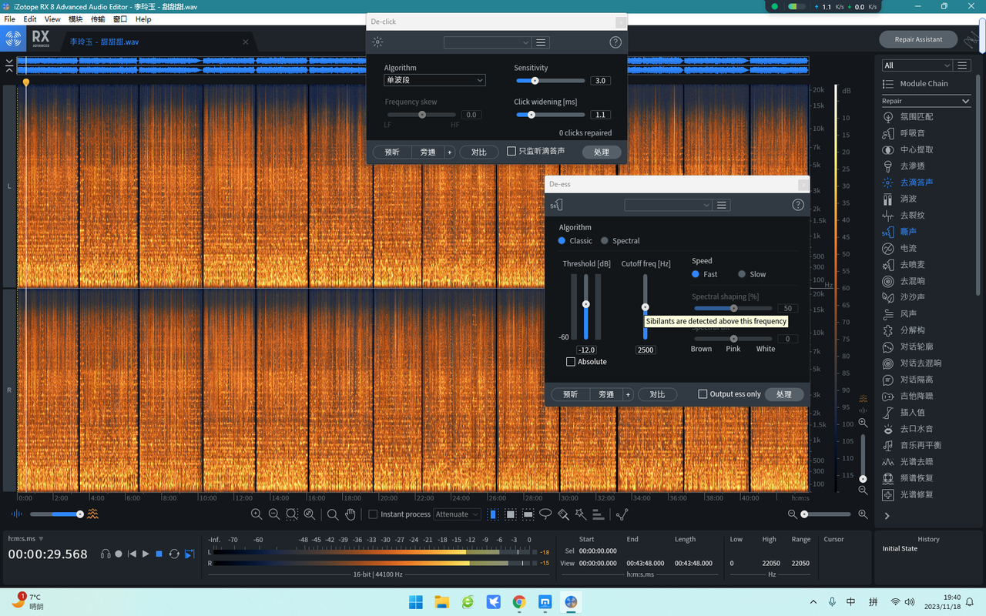Select the Classic algorithm
Viewport: 986px width, 616px height.
tap(562, 241)
